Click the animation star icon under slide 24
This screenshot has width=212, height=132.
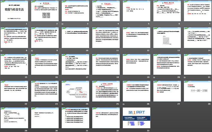pyautogui.click(x=62, y=104)
